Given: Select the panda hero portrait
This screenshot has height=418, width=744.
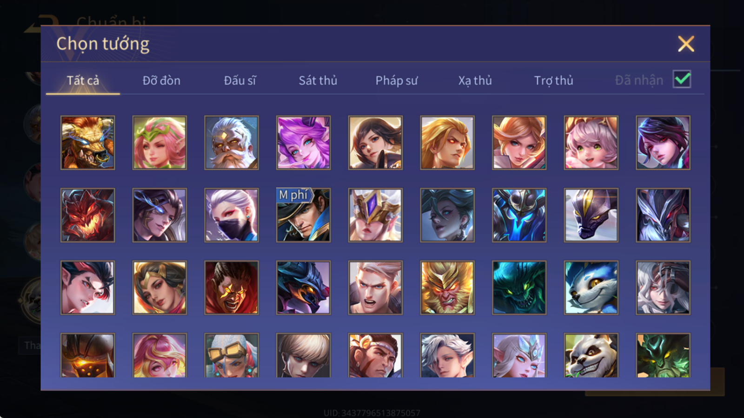Looking at the screenshot, I should 591,355.
